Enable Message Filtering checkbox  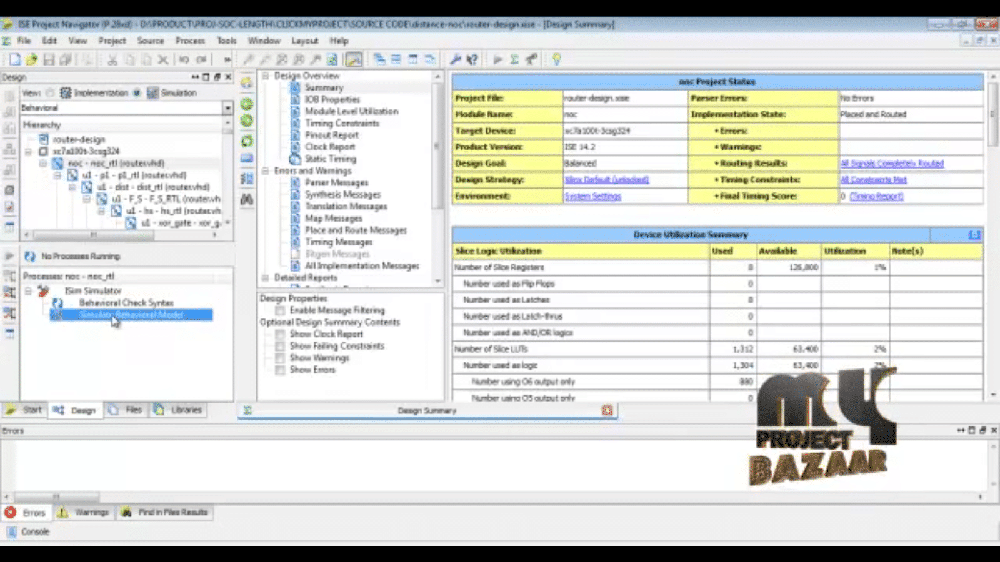tap(280, 310)
